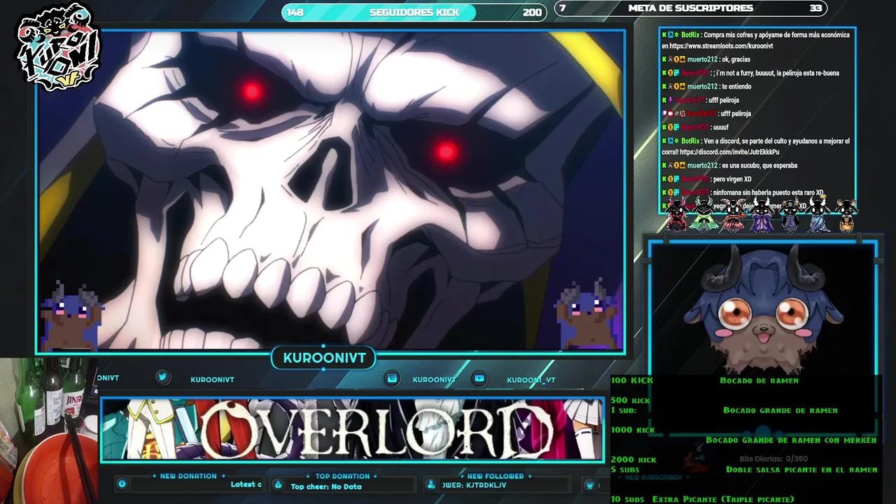The width and height of the screenshot is (896, 504).
Task: Click the YouTube play icon
Action: [x=479, y=379]
